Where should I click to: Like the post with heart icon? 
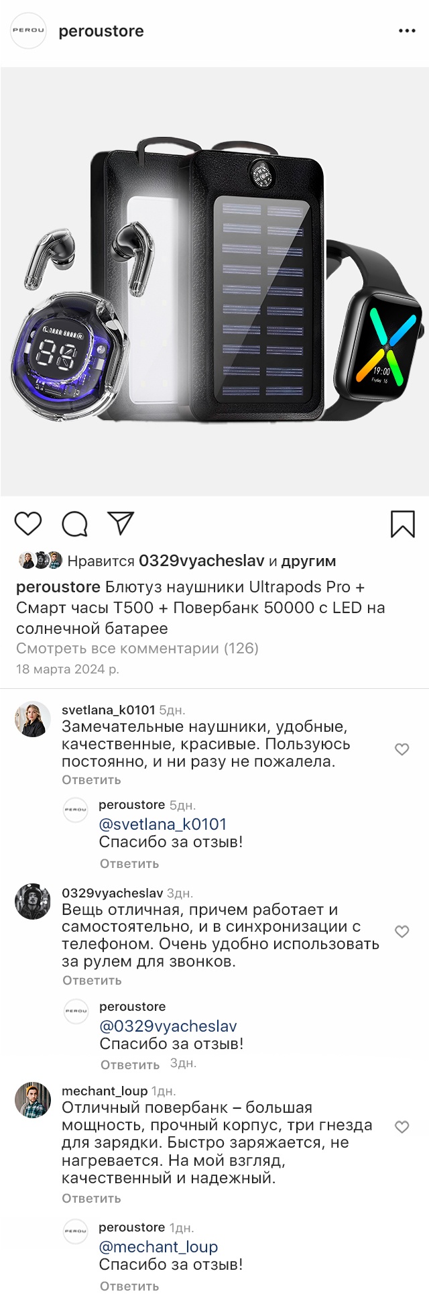[x=28, y=524]
